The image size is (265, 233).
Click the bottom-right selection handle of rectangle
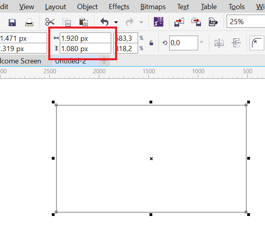pos(248,214)
